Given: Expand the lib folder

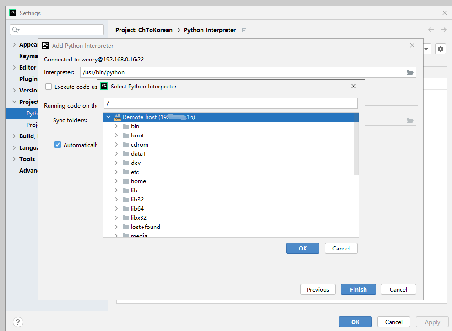Looking at the screenshot, I should [116, 190].
